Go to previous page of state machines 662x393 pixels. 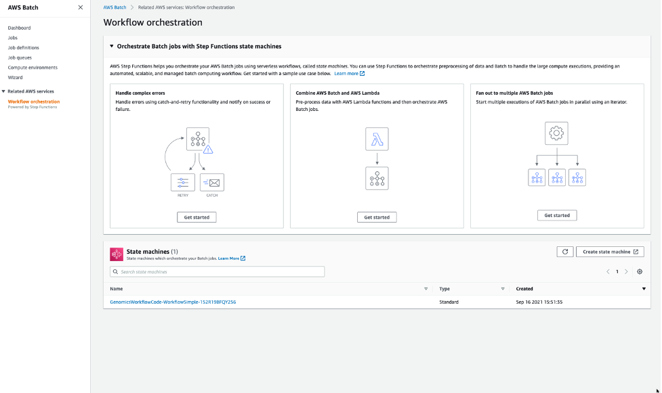608,271
